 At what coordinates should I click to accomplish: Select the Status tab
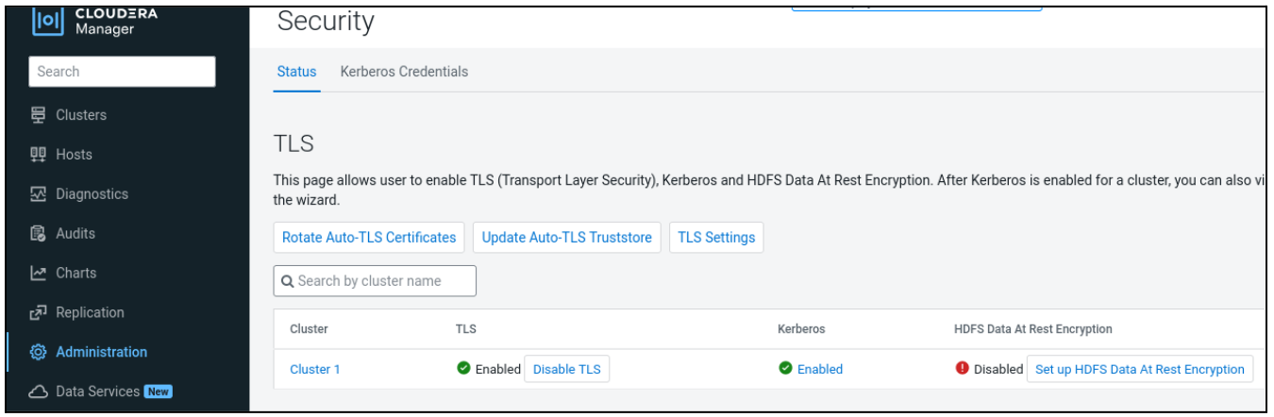click(296, 72)
